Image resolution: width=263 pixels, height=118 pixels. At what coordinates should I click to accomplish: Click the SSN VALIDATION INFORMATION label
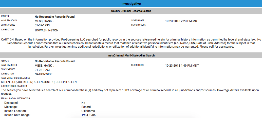click(x=15, y=99)
